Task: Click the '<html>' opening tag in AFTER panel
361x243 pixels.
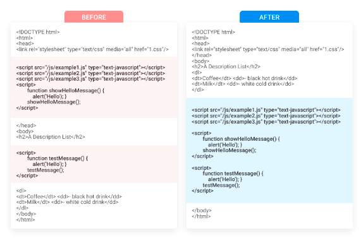Action: (200, 38)
